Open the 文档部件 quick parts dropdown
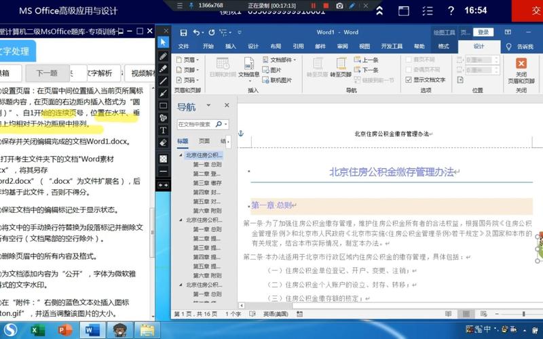 coord(280,60)
